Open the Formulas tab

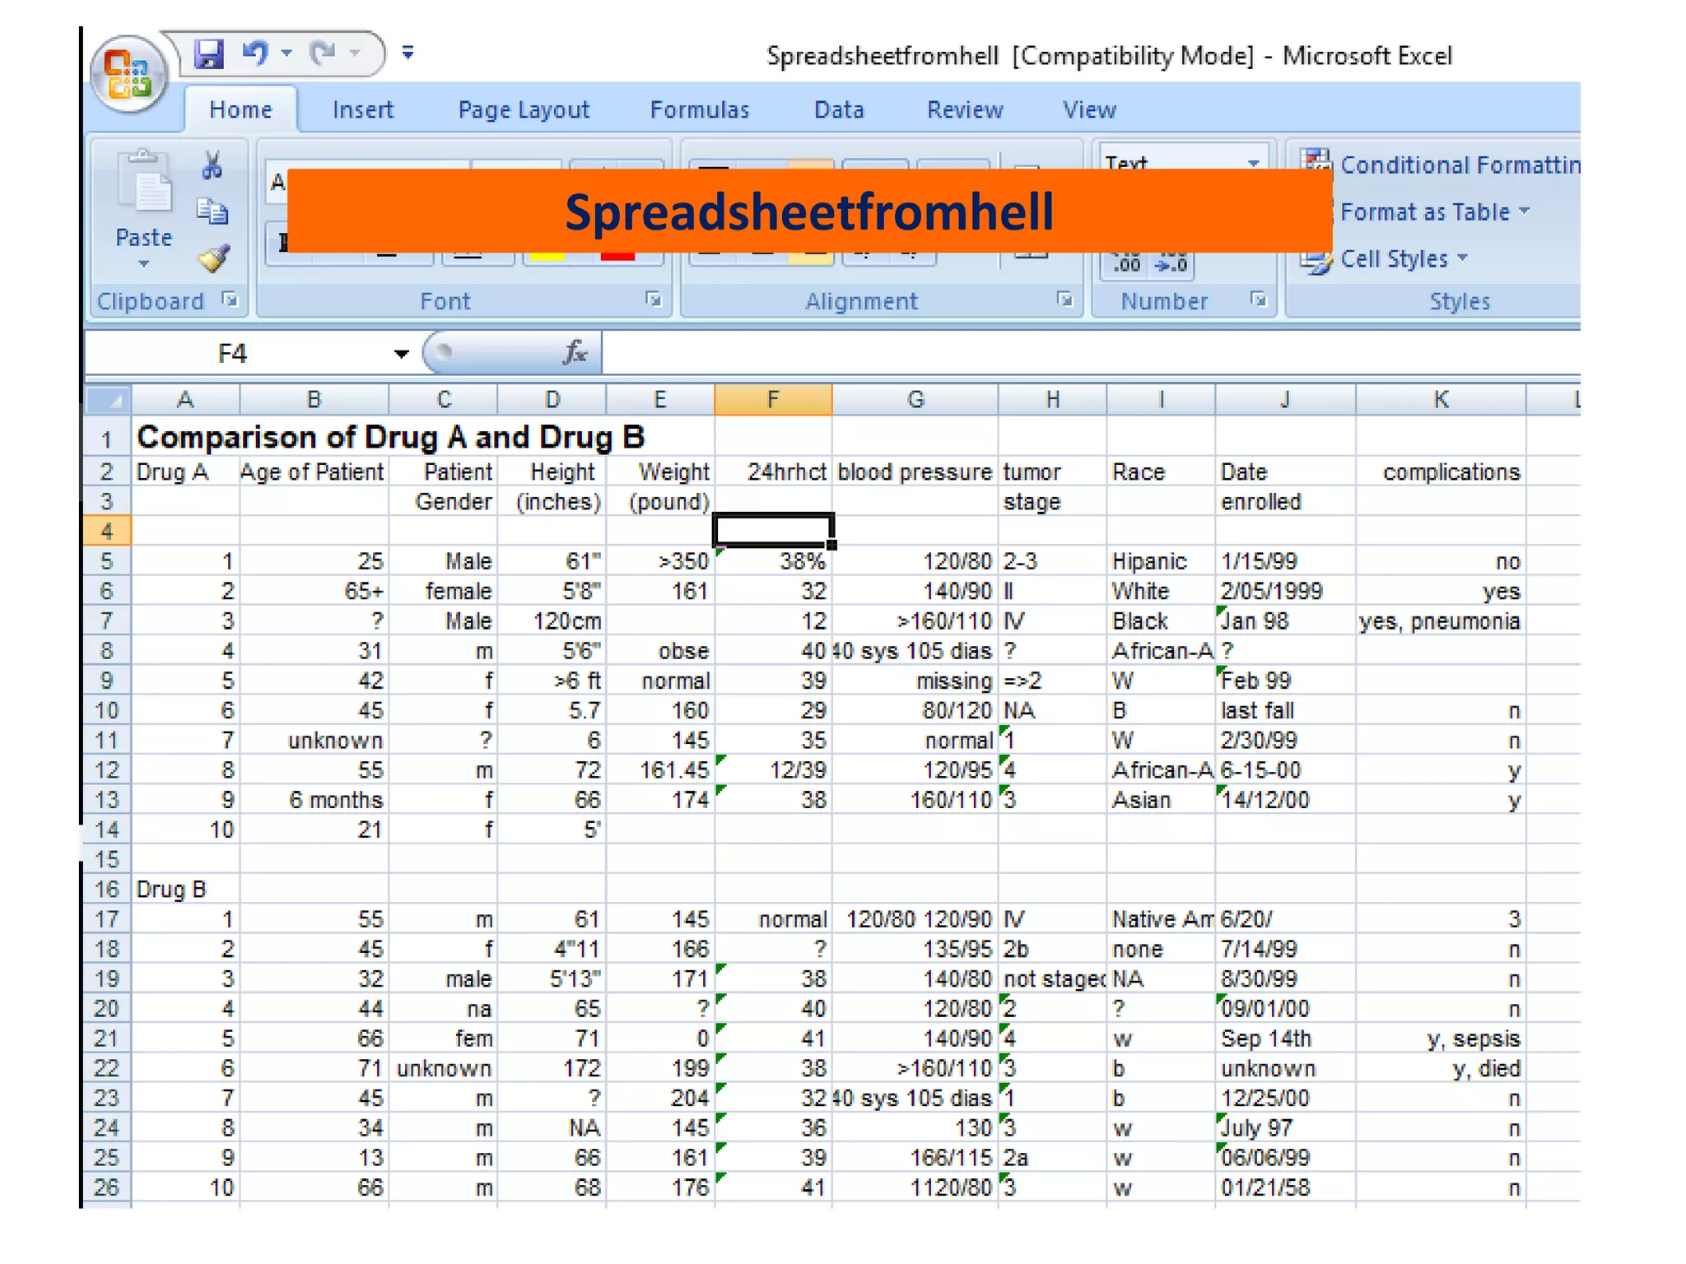700,109
